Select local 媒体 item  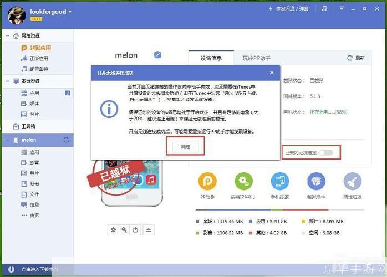pos(30,104)
